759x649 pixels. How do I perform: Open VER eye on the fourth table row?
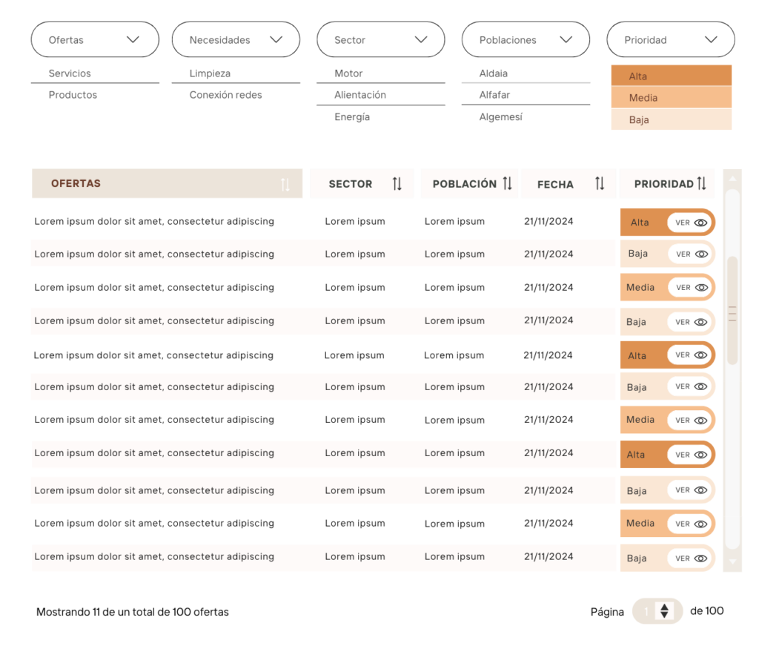pyautogui.click(x=700, y=322)
